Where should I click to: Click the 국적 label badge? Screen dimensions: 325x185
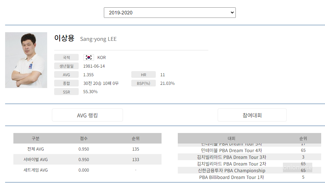coord(66,57)
